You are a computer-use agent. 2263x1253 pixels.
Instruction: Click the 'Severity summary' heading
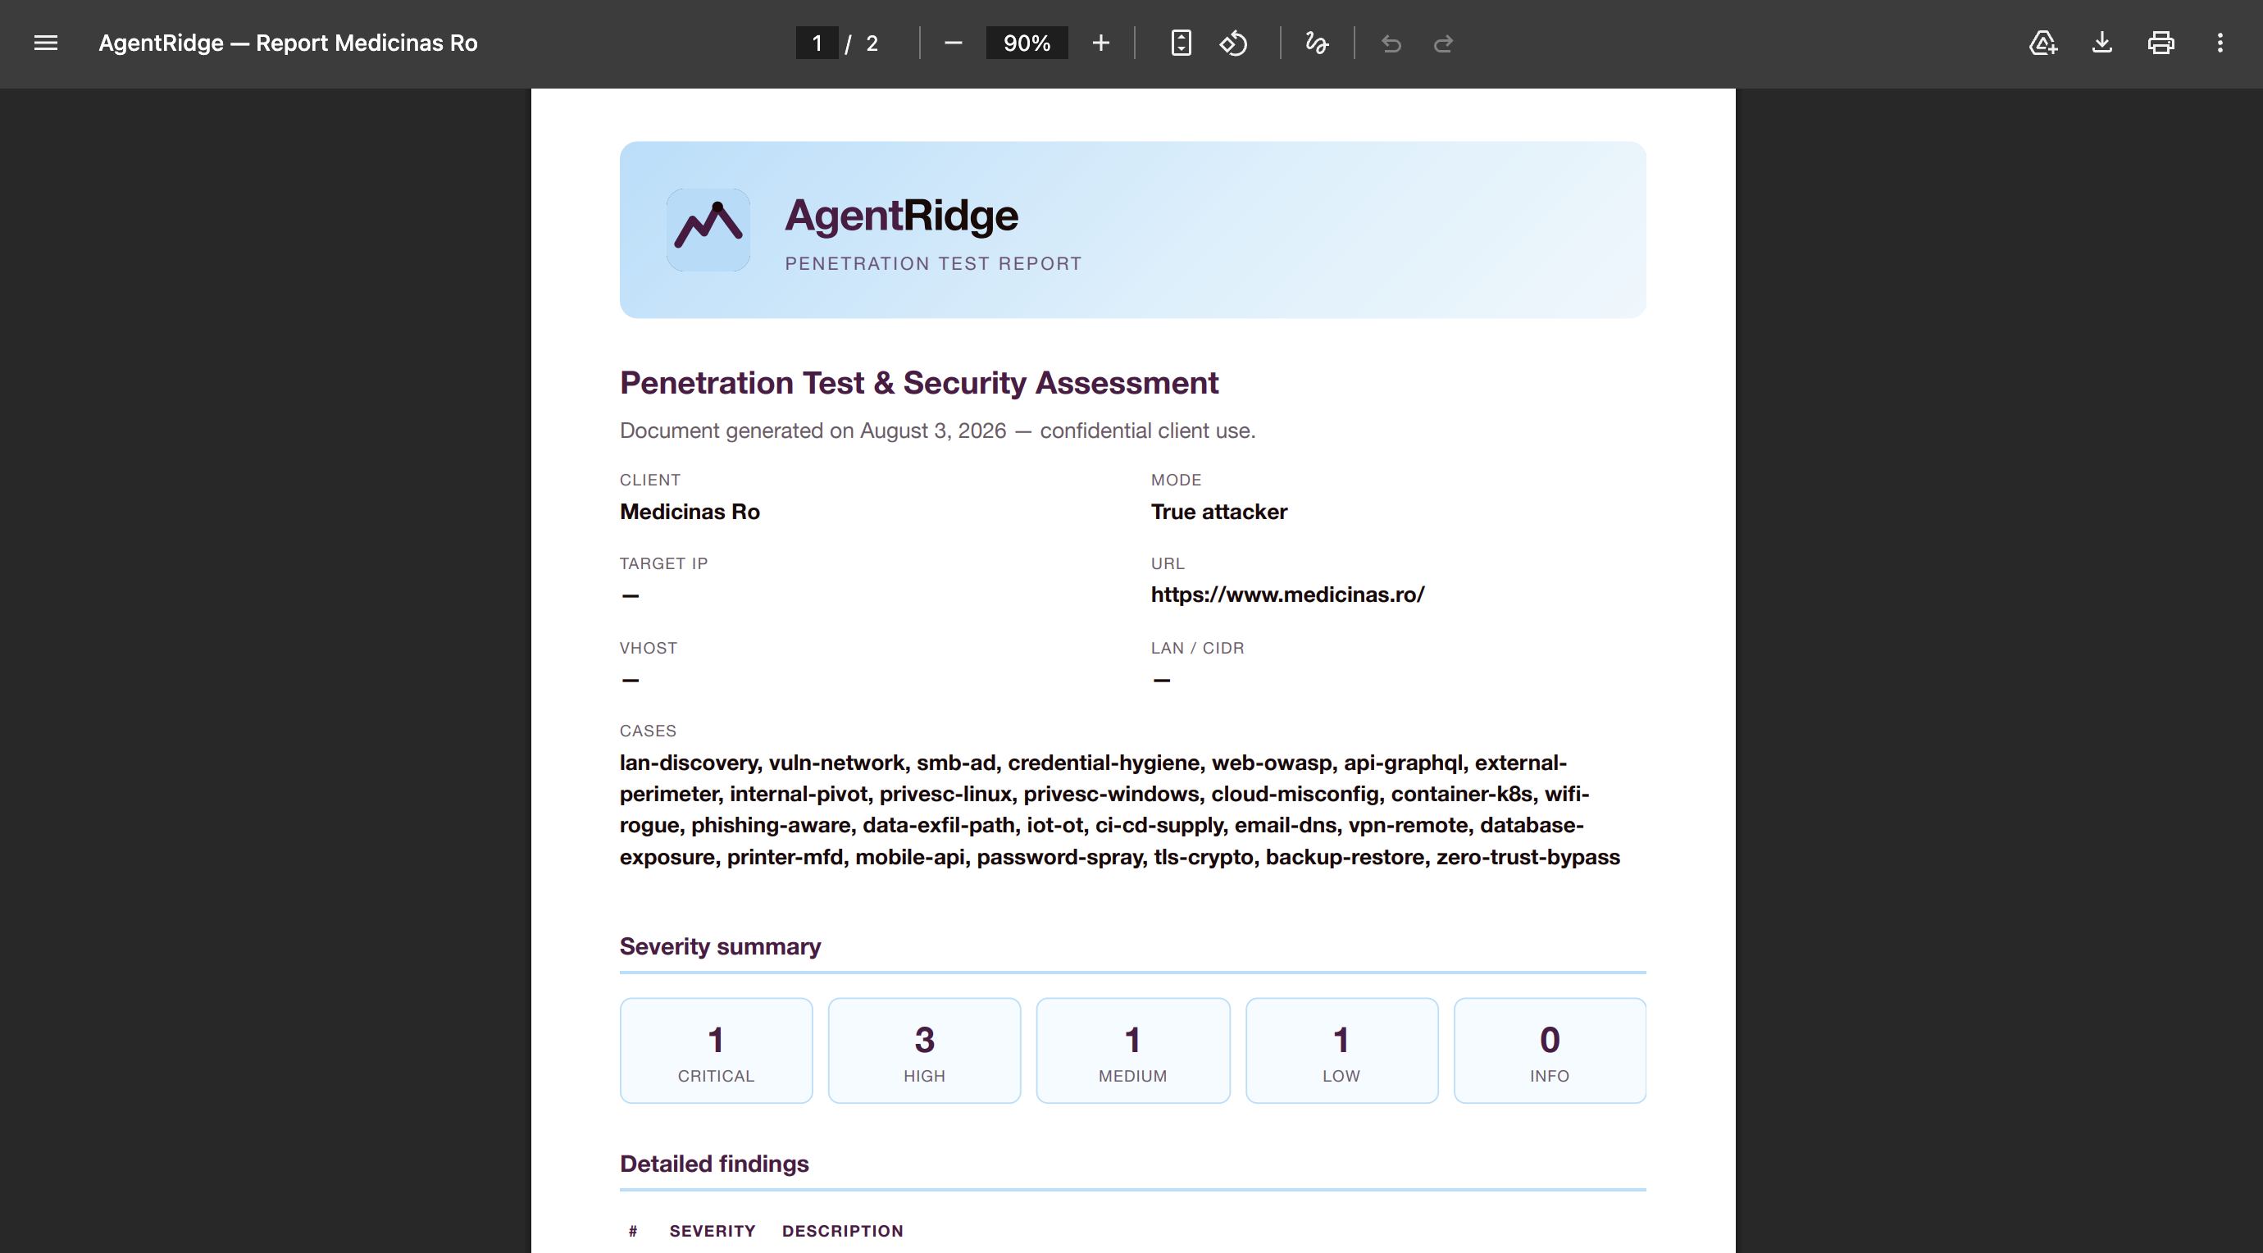(720, 946)
